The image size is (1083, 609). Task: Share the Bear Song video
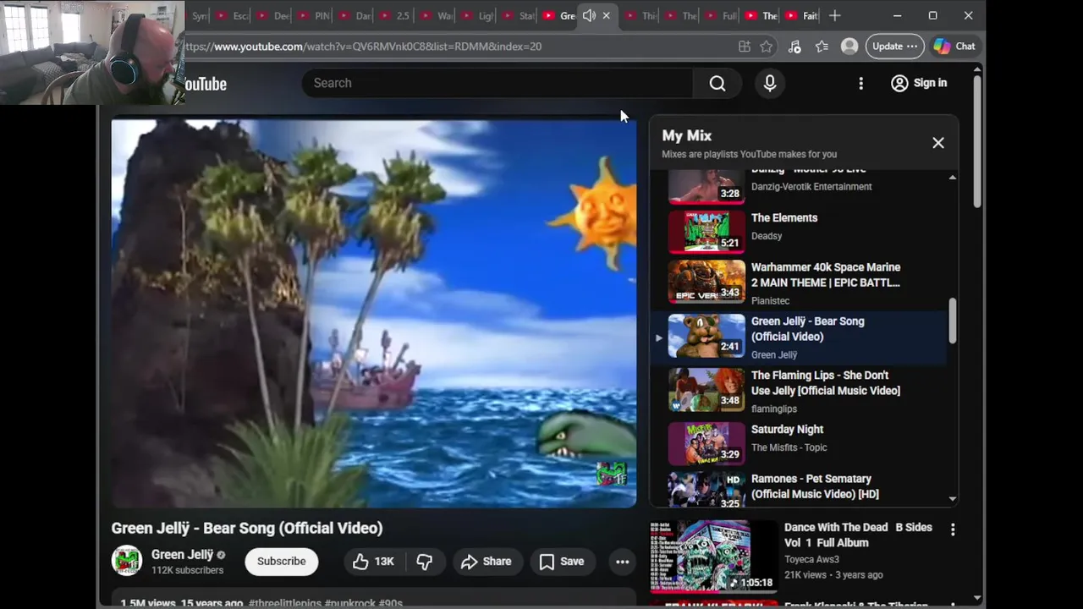(x=487, y=562)
